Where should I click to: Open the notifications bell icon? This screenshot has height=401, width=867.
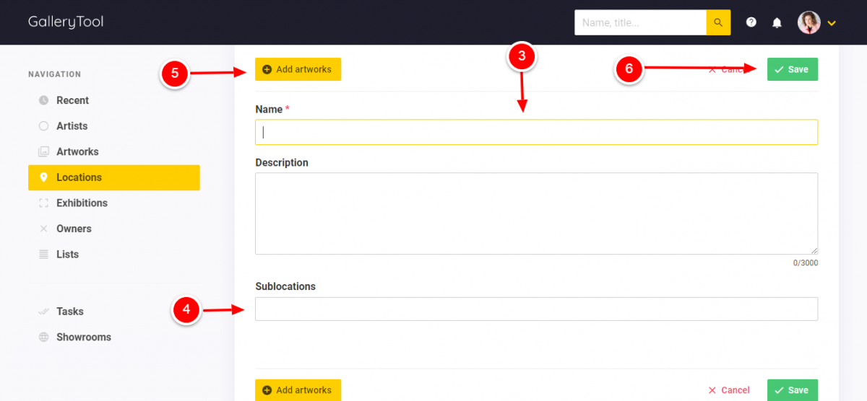point(777,22)
